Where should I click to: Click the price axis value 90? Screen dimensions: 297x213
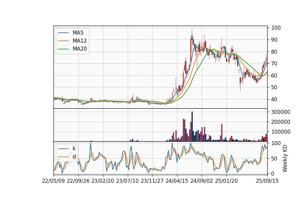pyautogui.click(x=274, y=40)
